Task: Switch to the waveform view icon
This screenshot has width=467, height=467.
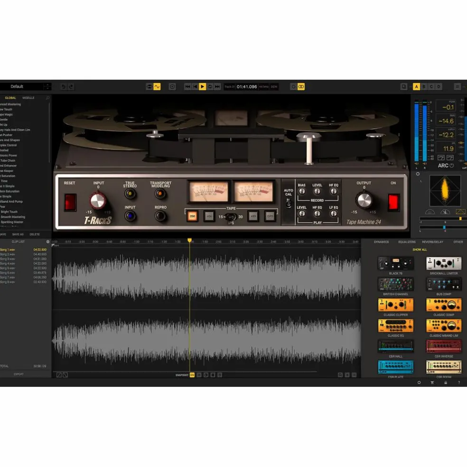Action: (x=157, y=87)
